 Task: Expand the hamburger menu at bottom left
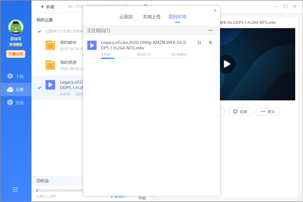click(x=15, y=189)
